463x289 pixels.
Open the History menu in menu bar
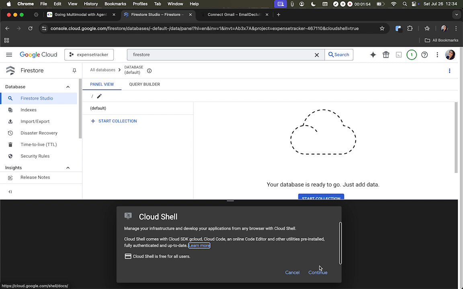click(91, 4)
